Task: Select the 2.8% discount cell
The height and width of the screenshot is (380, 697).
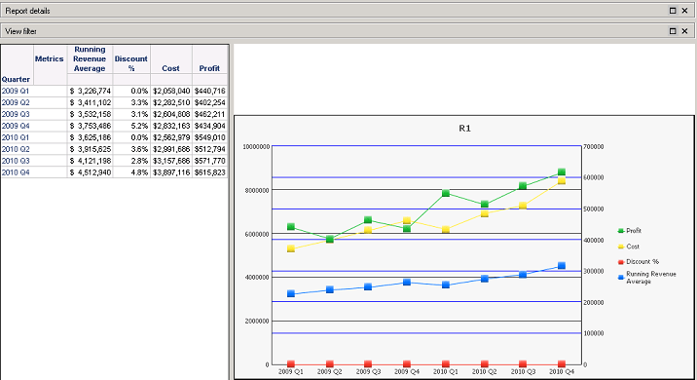Action: click(x=131, y=161)
